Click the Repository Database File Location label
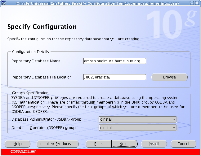201x156 pixels. pos(42,77)
